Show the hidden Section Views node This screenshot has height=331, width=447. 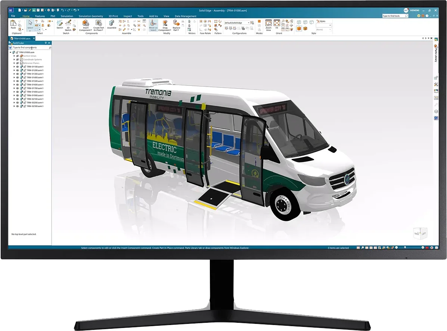18,56
